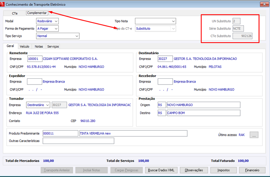Click the Origem state field RS
The image size is (270, 177).
point(162,105)
